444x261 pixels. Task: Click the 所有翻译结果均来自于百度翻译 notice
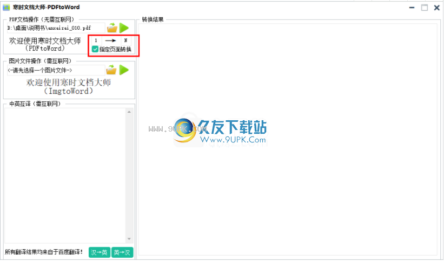pos(44,252)
